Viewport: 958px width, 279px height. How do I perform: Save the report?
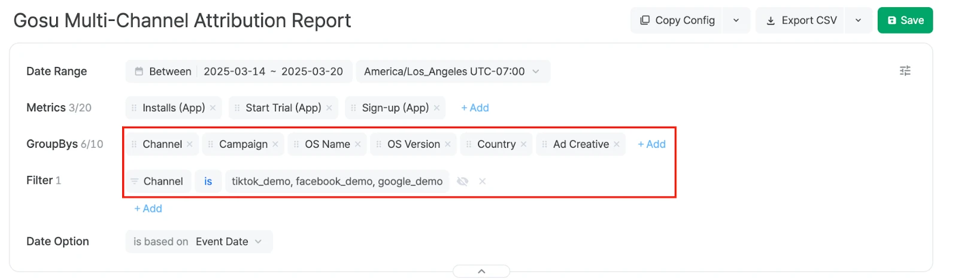905,20
